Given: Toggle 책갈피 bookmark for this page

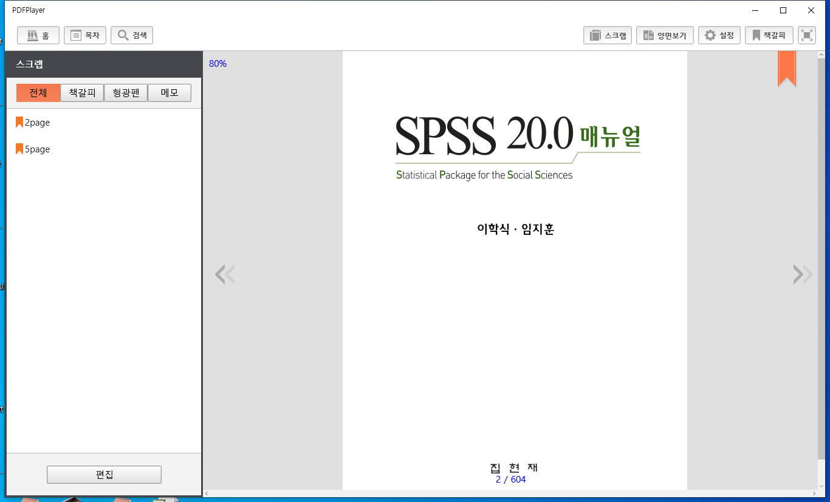Looking at the screenshot, I should tap(769, 35).
